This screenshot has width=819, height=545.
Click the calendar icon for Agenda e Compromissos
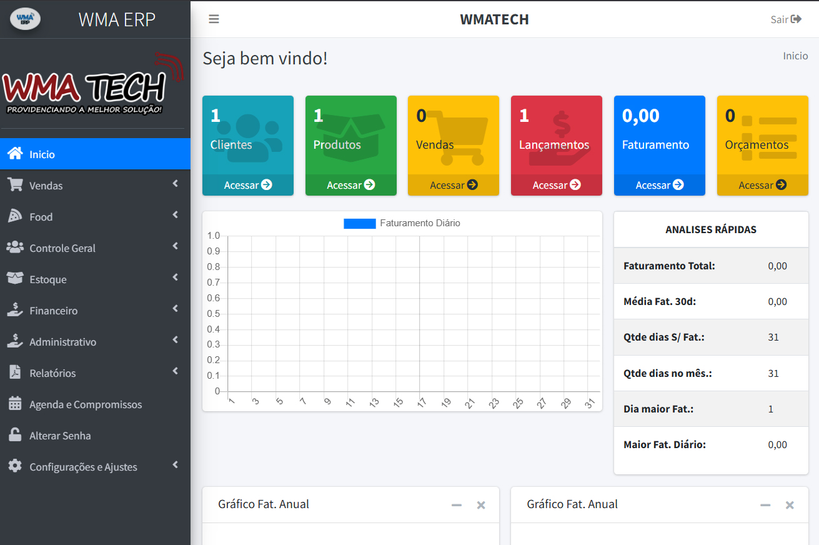[15, 404]
